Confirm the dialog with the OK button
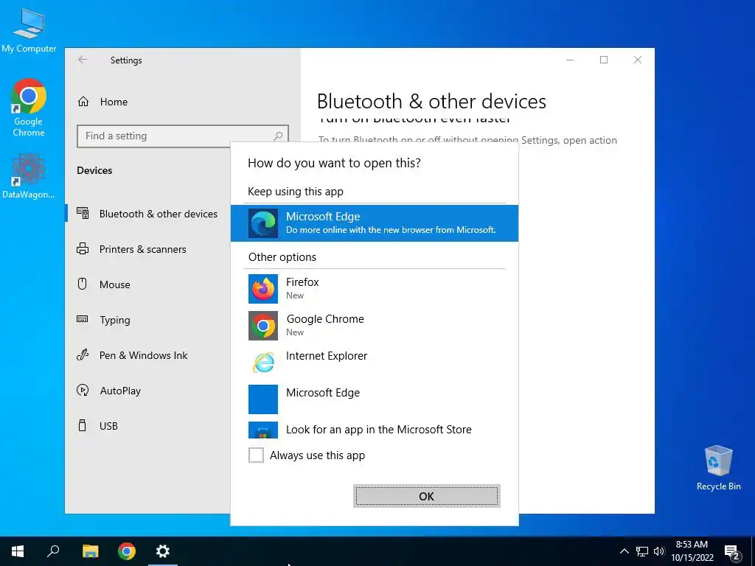The image size is (755, 566). click(427, 496)
